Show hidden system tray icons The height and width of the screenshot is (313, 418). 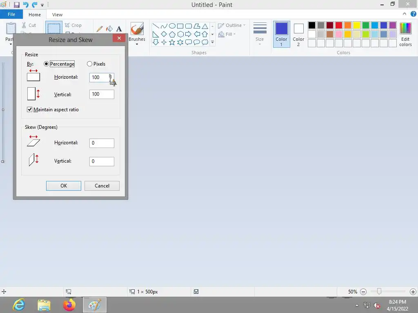(357, 305)
